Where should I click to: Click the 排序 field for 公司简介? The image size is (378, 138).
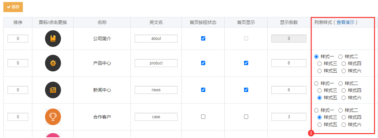click(x=18, y=39)
